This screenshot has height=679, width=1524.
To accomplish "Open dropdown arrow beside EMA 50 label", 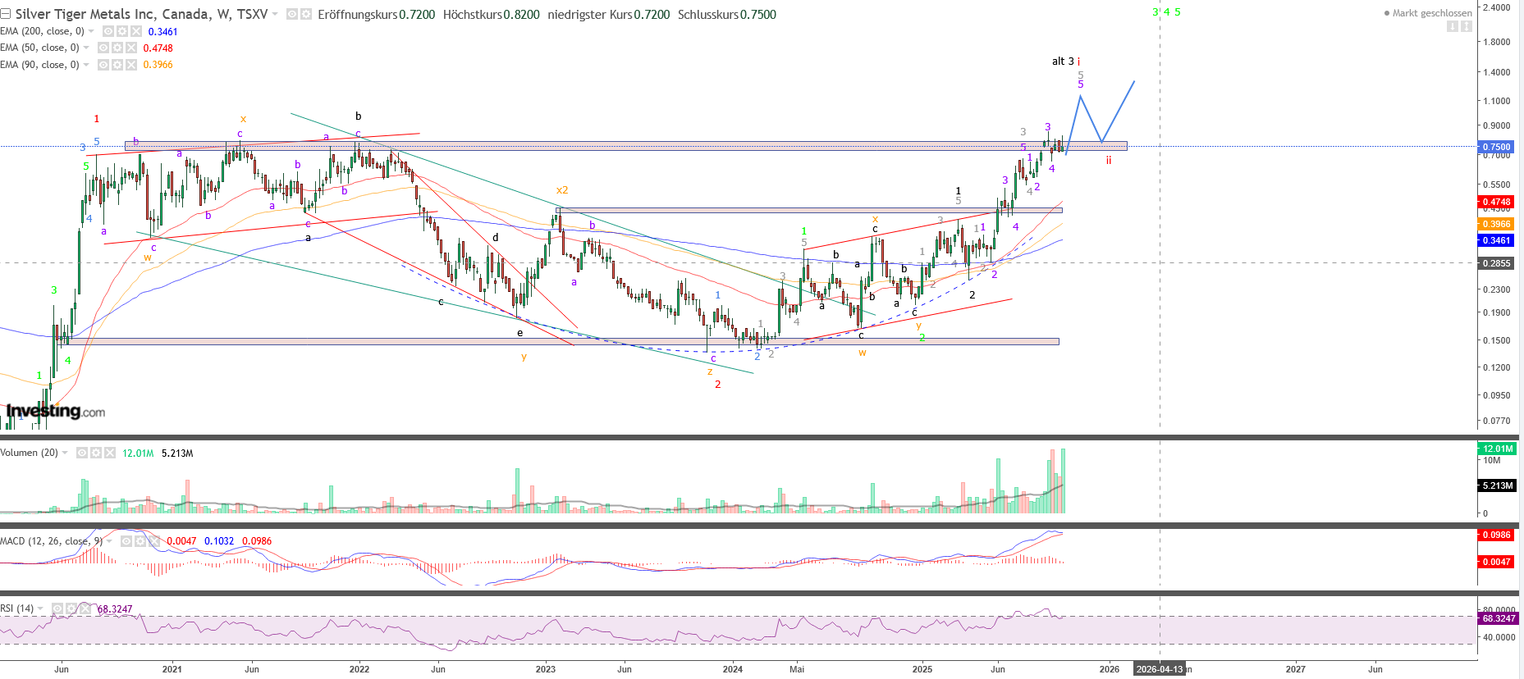I will 86,48.
